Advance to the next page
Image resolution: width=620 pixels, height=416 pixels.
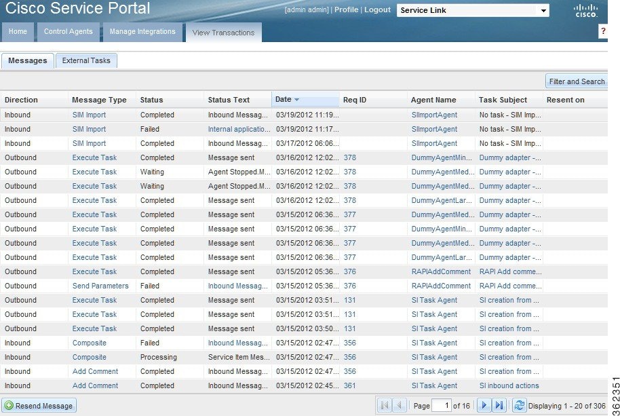(483, 406)
